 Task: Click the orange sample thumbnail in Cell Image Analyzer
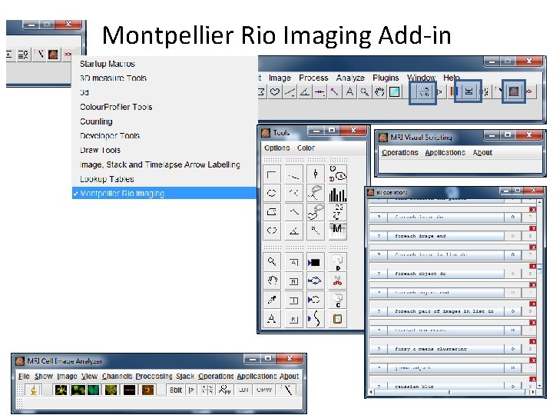[x=147, y=390]
